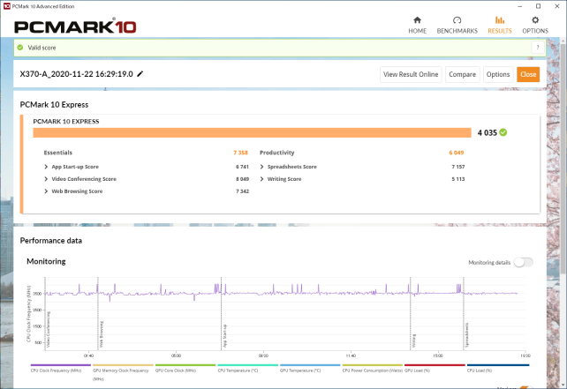Open the Results tab
This screenshot has width=567, height=389.
pyautogui.click(x=500, y=26)
